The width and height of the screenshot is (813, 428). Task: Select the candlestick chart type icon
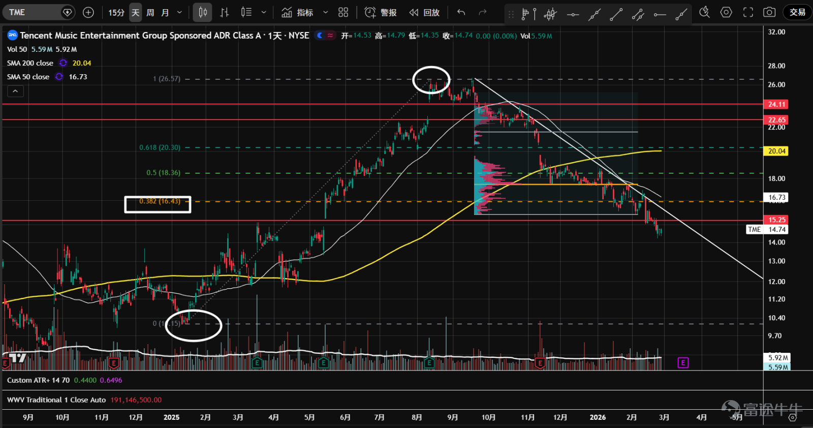click(203, 12)
